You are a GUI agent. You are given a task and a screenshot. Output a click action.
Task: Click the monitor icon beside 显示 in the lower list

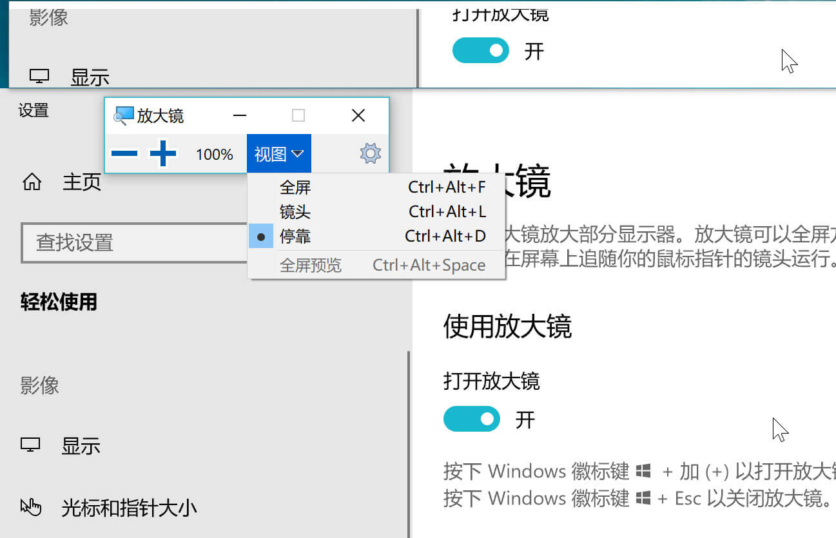[x=30, y=445]
